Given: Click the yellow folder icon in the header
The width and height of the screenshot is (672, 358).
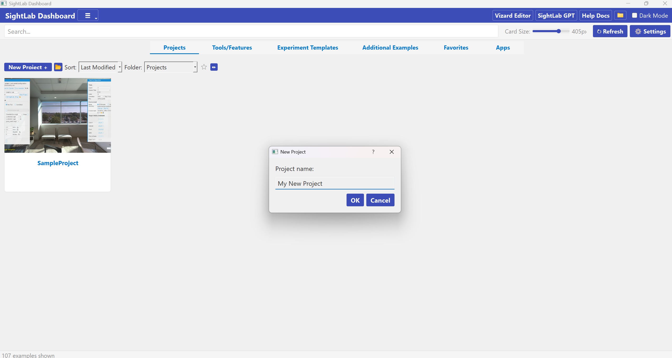Looking at the screenshot, I should coord(620,15).
